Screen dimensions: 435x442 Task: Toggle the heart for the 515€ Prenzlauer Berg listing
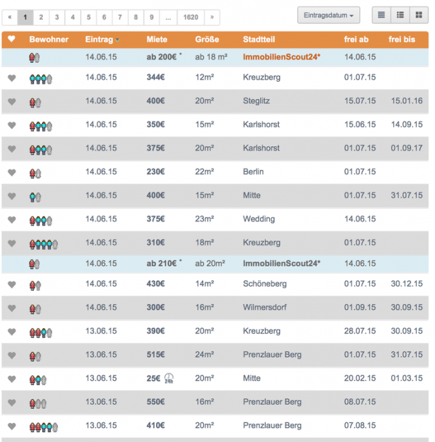tap(11, 355)
